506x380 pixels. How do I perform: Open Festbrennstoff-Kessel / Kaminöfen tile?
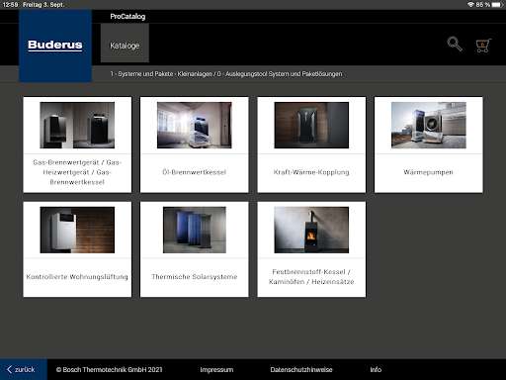(311, 249)
